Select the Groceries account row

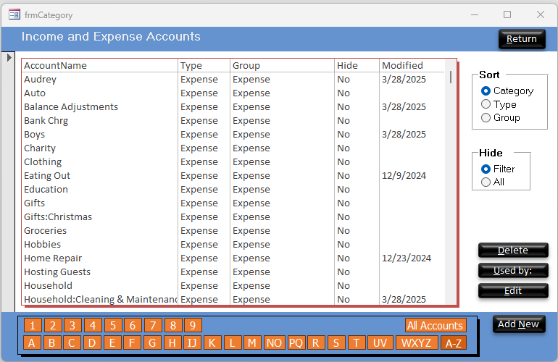[233, 230]
